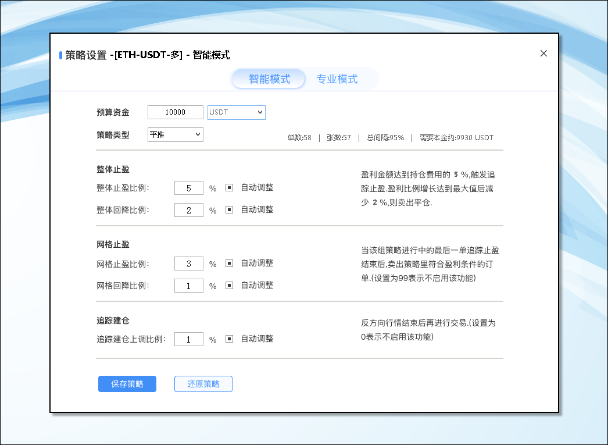The width and height of the screenshot is (608, 445).
Task: Toggle 自动调整 for 整体回降比例
Action: (229, 210)
